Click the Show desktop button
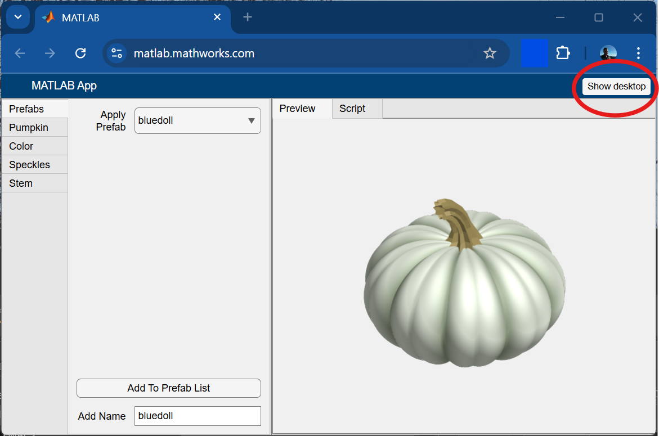Image resolution: width=659 pixels, height=436 pixels. [616, 87]
